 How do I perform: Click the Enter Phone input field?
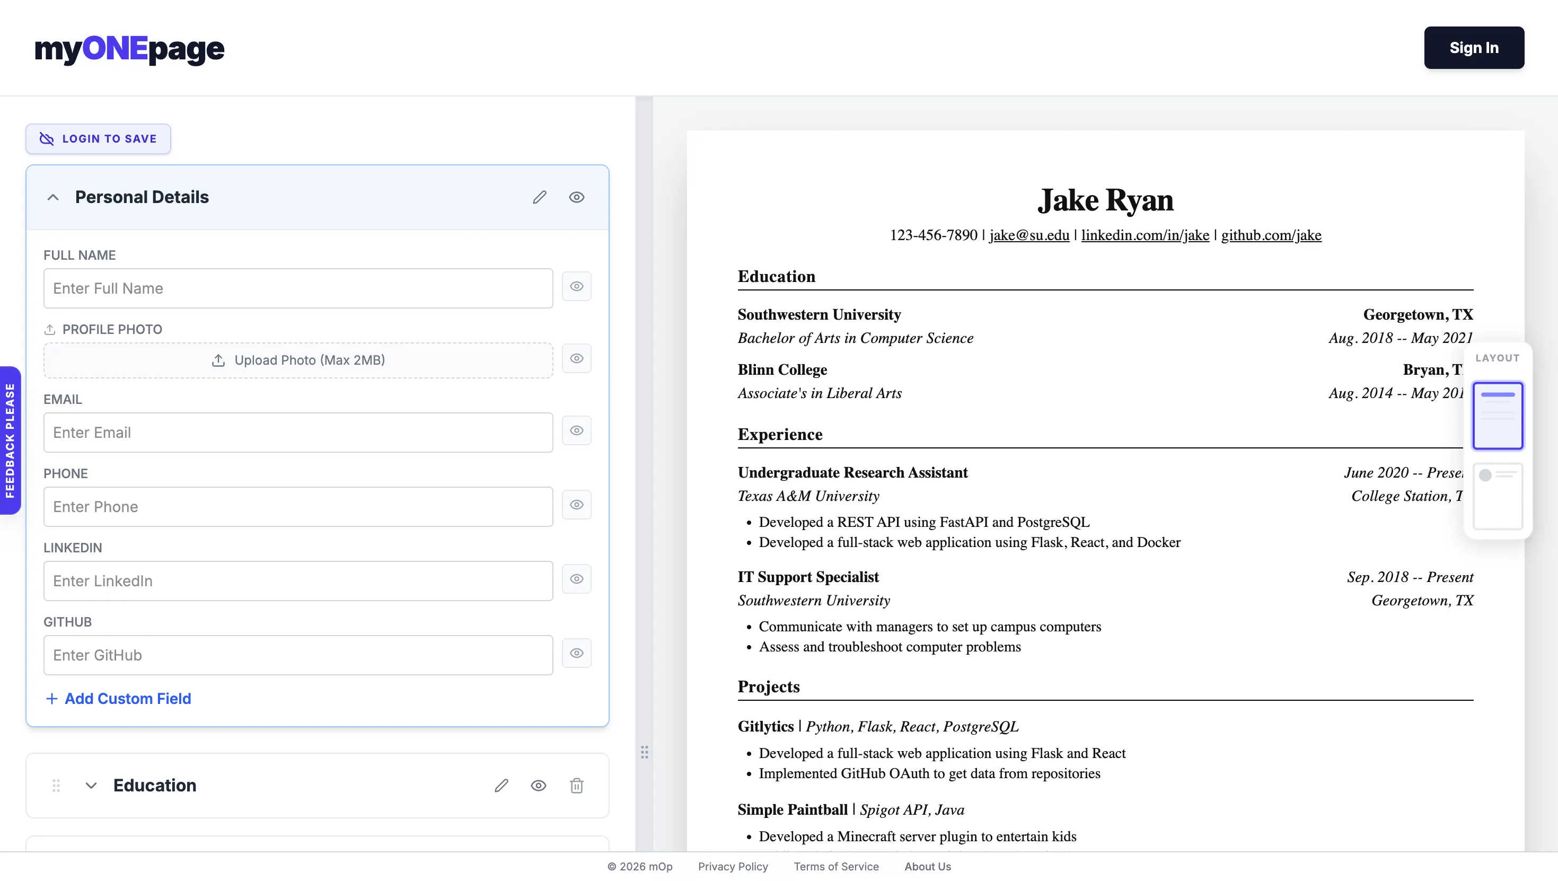click(x=298, y=506)
